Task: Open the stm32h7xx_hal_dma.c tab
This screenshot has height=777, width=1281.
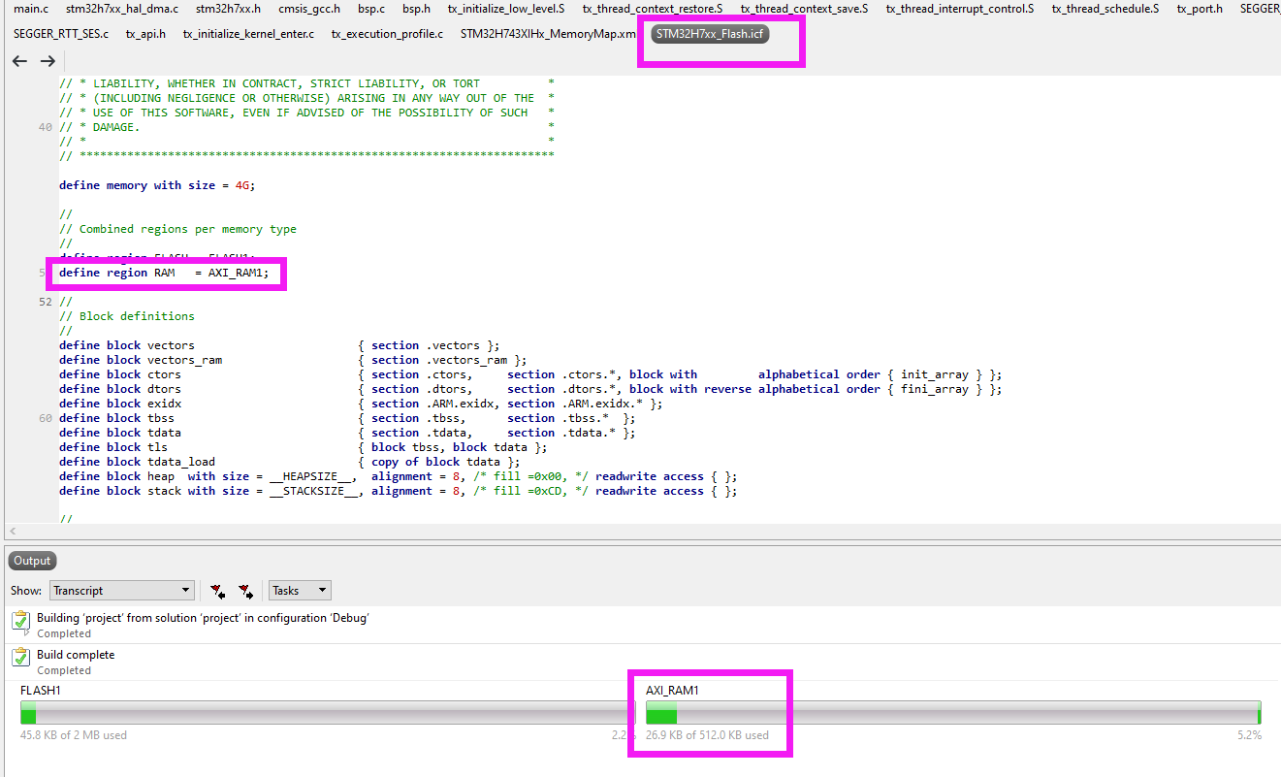Action: click(122, 9)
